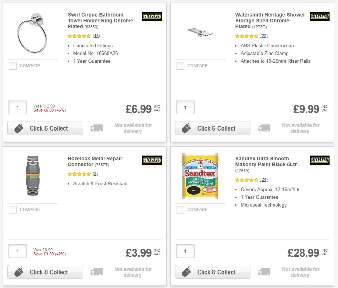338x288 pixels.
Task: Click the Clearance badge on the towel holder ring
Action: coord(152,17)
